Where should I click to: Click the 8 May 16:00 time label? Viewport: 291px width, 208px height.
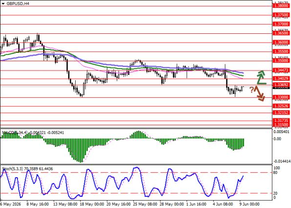[38, 204]
